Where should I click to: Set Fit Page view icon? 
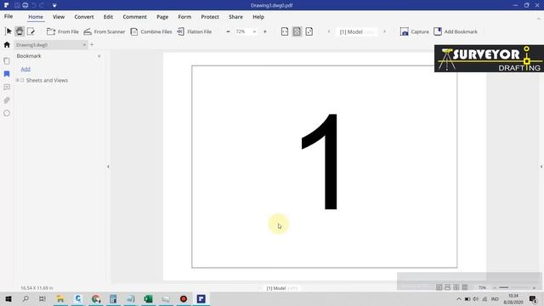point(297,31)
